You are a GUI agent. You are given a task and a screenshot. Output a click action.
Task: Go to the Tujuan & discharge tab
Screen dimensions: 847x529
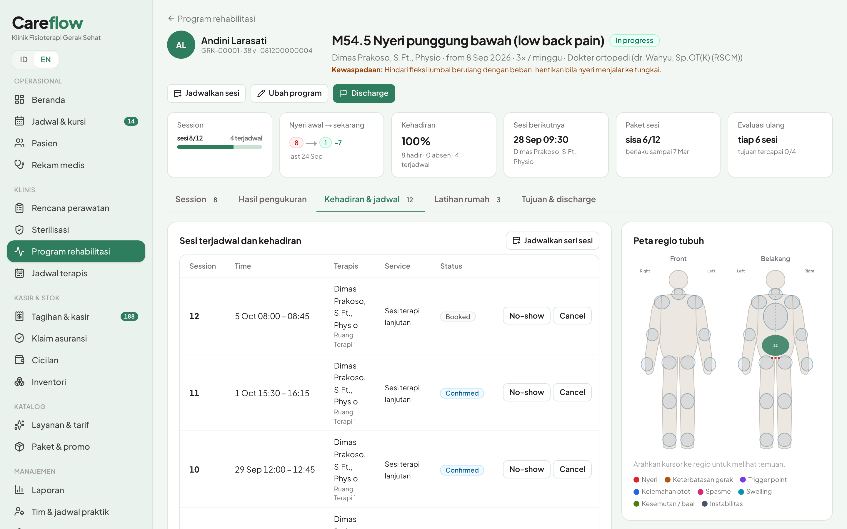tap(558, 200)
